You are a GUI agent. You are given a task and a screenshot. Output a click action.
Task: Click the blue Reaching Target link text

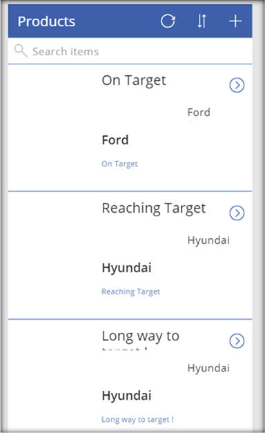[x=131, y=292]
